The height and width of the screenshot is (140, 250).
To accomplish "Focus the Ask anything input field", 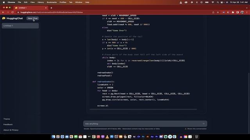I will tap(143, 124).
